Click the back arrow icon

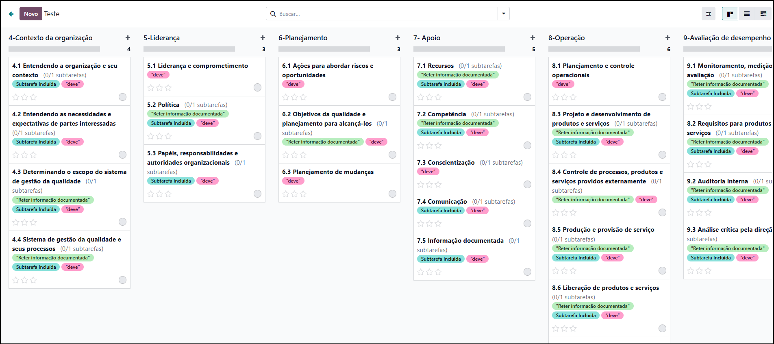click(x=11, y=14)
